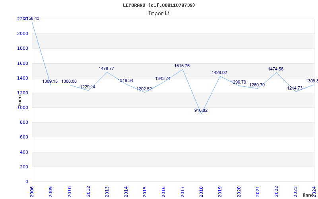Click the 1515.75 peak label for 2017

(182, 66)
